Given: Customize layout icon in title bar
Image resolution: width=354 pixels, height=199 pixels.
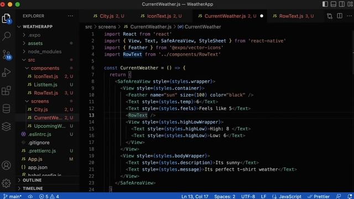Looking at the screenshot, I should click(350, 4).
